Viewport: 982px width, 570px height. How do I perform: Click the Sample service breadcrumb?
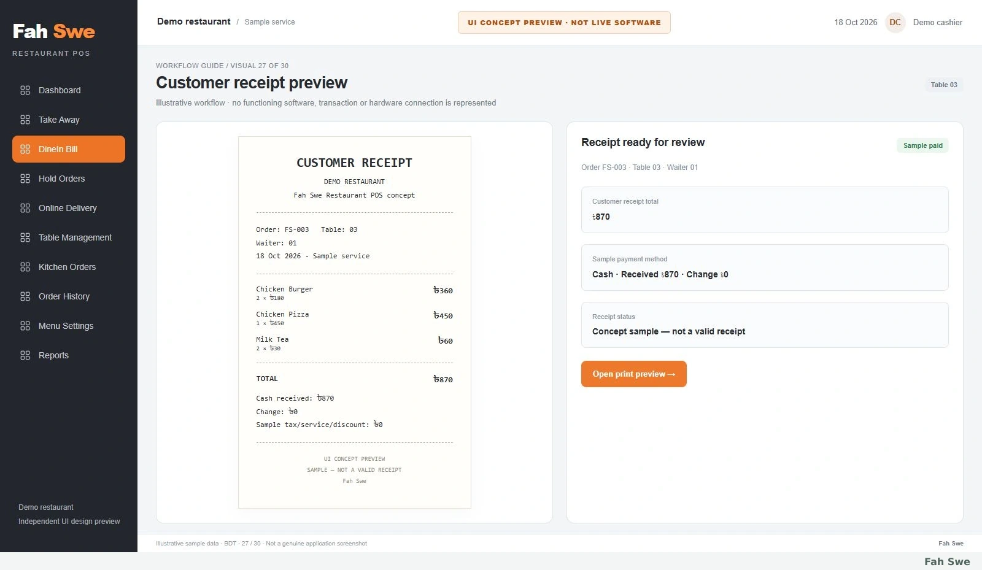pos(269,22)
